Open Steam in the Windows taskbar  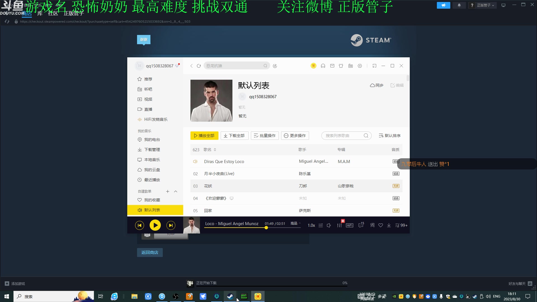tap(230, 296)
